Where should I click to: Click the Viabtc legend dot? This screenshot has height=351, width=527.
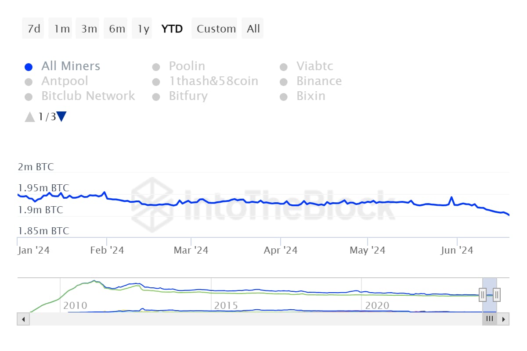(284, 67)
